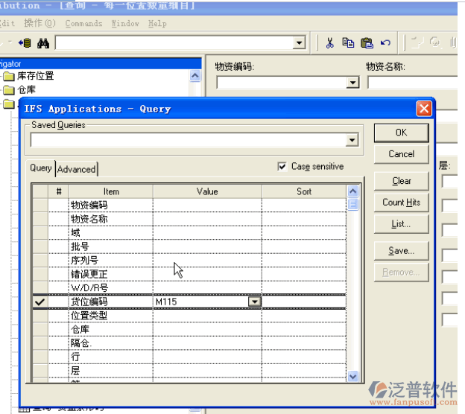Click the Clear button
This screenshot has width=465, height=414.
point(401,181)
